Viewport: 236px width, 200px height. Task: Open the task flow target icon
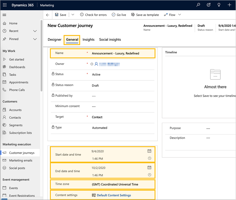(x=209, y=5)
